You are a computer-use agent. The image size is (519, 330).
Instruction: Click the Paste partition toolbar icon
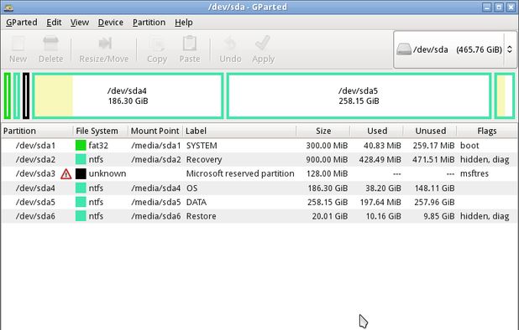(190, 44)
